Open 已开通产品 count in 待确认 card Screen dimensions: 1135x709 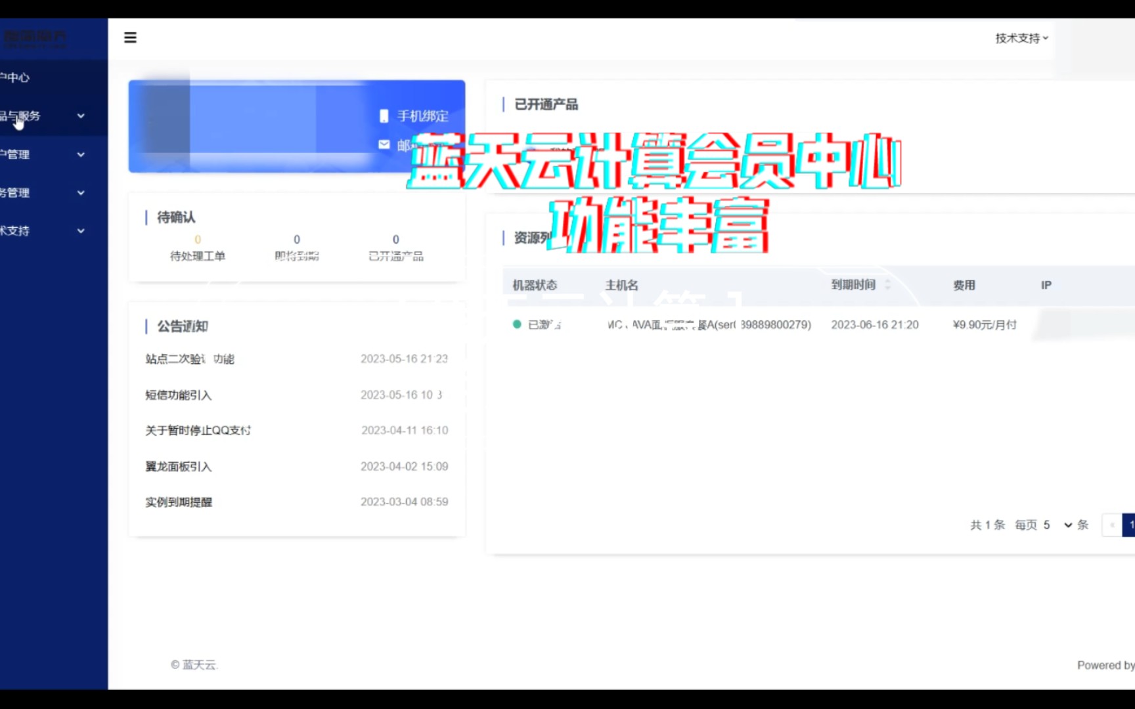[x=396, y=240]
